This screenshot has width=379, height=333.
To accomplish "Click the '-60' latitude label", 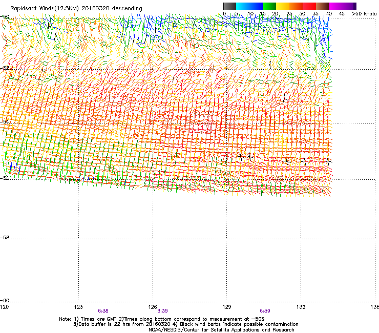I will [x=5, y=300].
